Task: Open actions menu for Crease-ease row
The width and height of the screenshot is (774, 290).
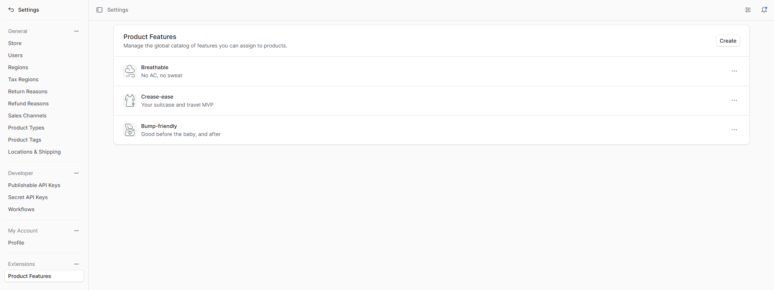Action: click(x=734, y=101)
